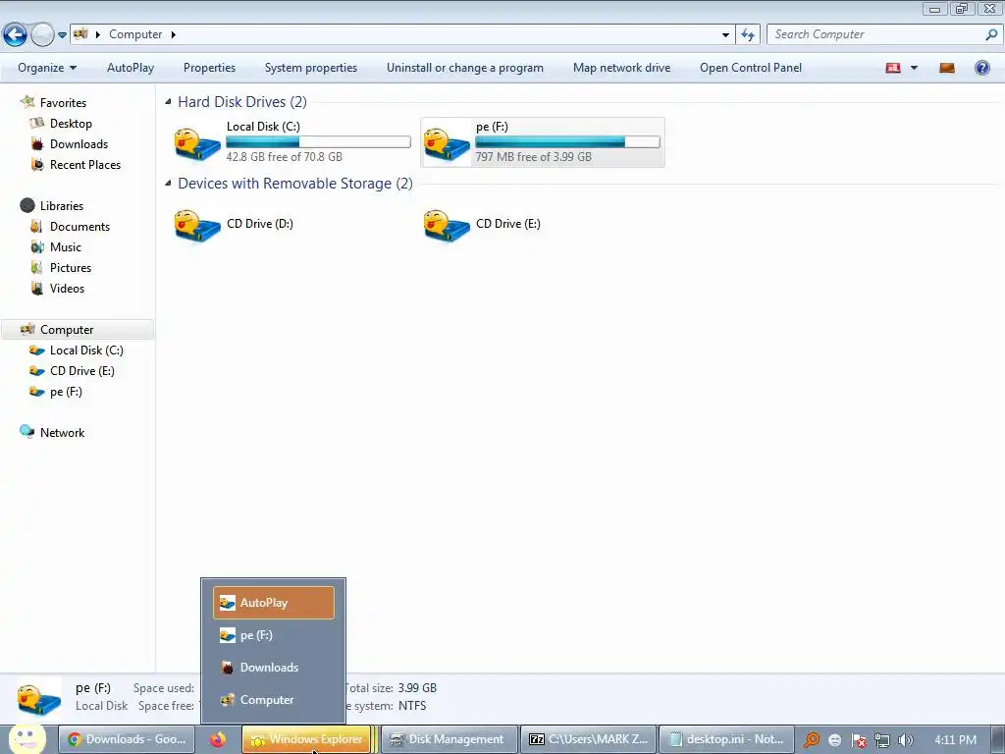Click Favorites in the navigation pane
The height and width of the screenshot is (754, 1005).
pos(63,102)
